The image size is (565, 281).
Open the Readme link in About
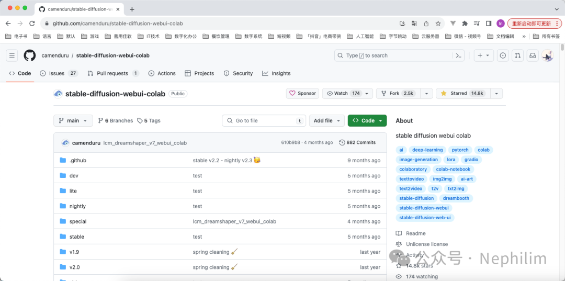411,233
